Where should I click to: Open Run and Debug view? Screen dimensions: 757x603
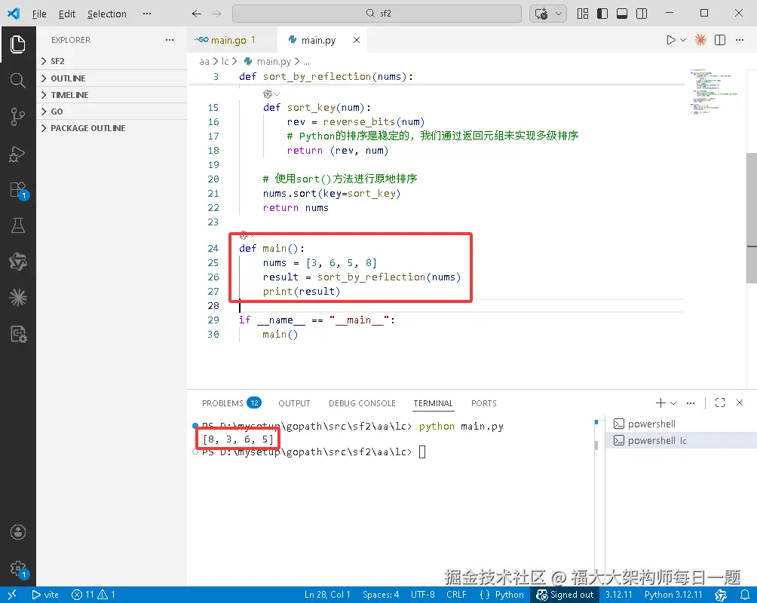pyautogui.click(x=18, y=154)
